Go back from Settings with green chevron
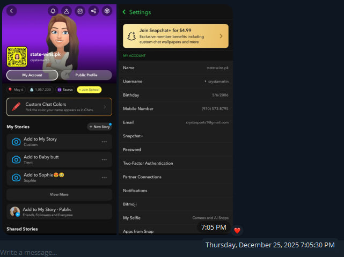 (x=124, y=12)
